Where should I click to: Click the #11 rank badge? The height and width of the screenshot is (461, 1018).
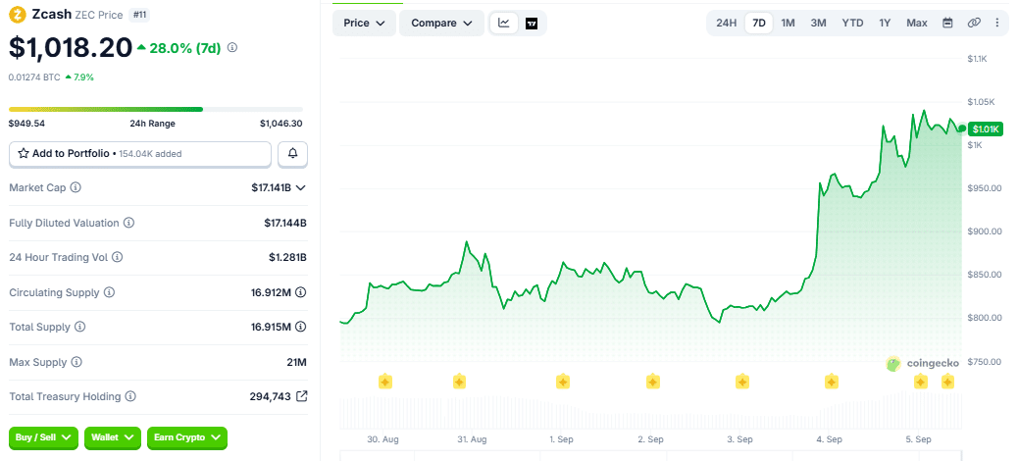point(137,15)
